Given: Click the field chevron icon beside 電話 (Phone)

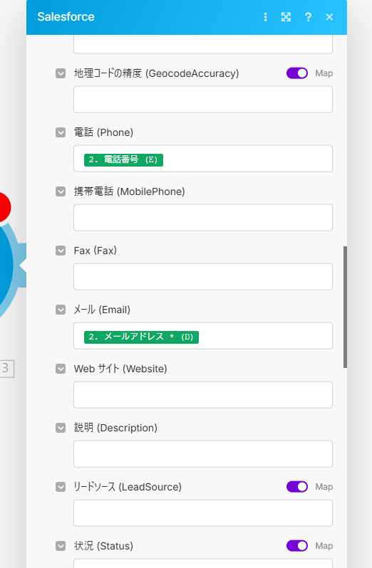Looking at the screenshot, I should click(61, 132).
